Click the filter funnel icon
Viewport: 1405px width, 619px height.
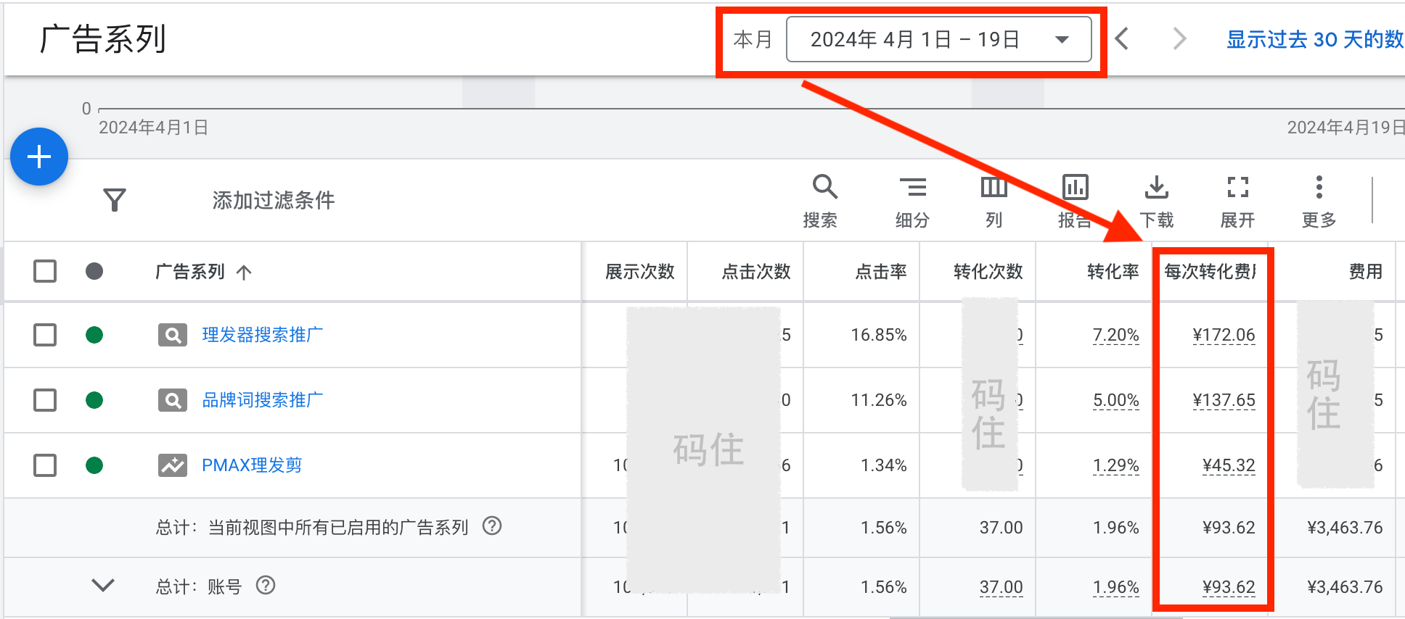click(115, 200)
